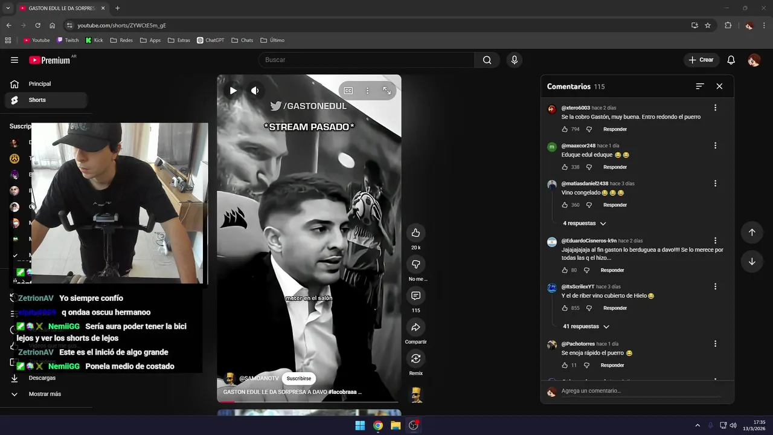The height and width of the screenshot is (435, 773).
Task: Open the account avatar menu
Action: click(x=754, y=60)
